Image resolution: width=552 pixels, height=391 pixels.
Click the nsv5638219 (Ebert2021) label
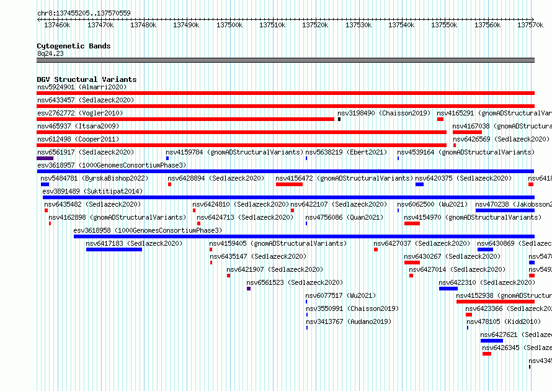[x=346, y=152]
